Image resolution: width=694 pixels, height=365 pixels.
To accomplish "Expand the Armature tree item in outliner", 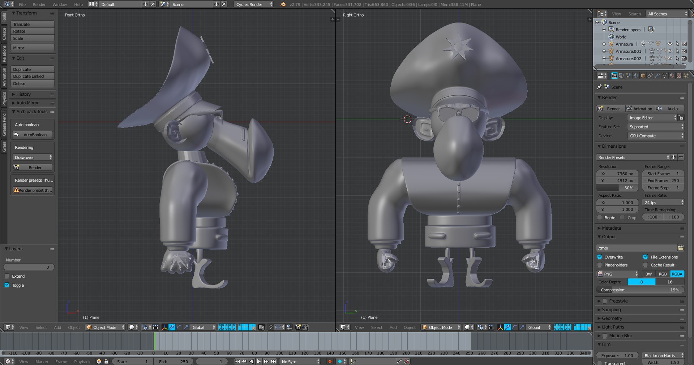I will [604, 44].
